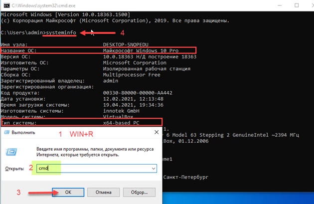Click the Изолированная рабочая станция value
This screenshot has height=204, width=314.
[147, 69]
